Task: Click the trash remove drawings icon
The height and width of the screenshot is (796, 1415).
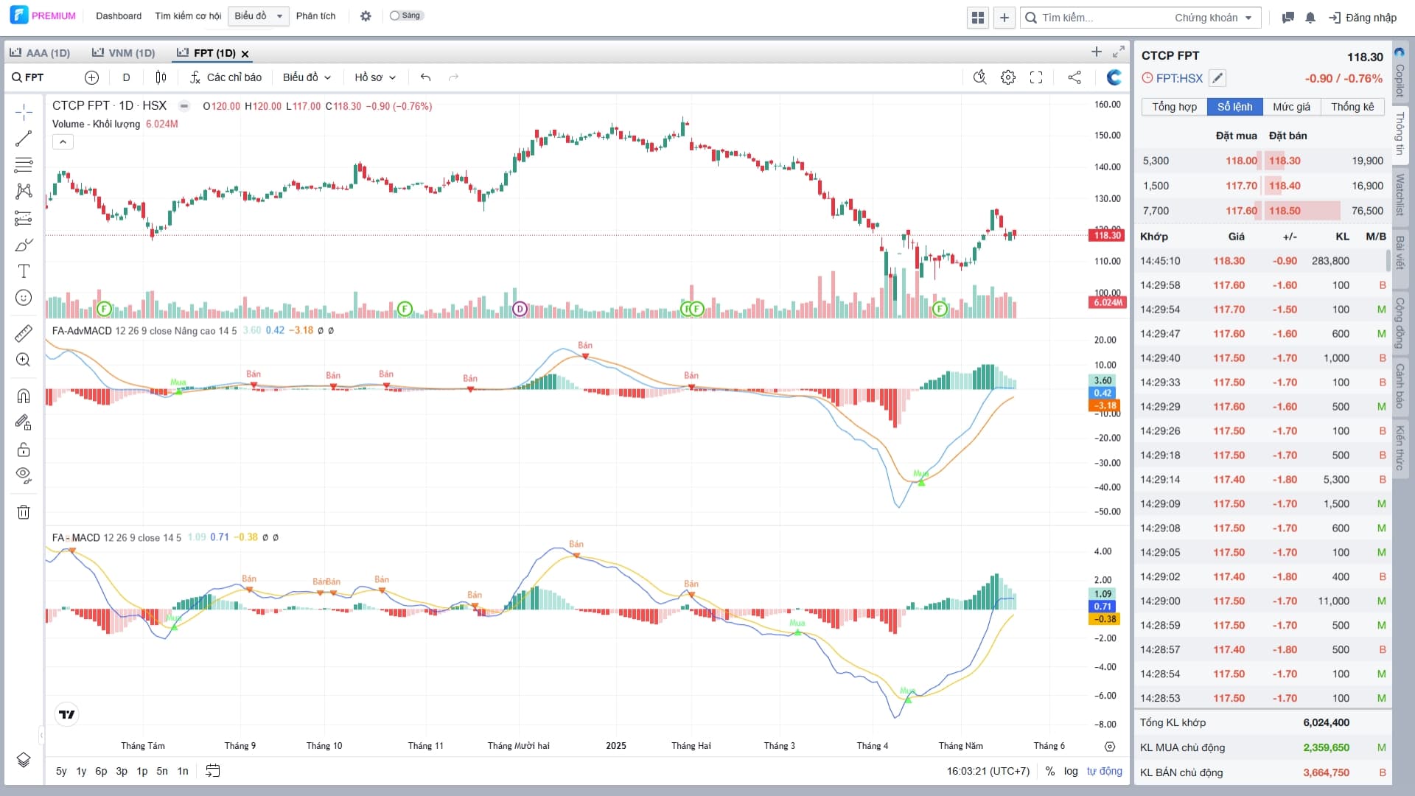Action: point(24,512)
